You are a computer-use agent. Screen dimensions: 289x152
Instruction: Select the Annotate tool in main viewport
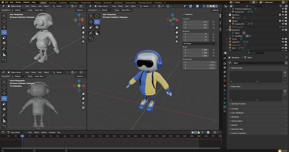(x=91, y=33)
